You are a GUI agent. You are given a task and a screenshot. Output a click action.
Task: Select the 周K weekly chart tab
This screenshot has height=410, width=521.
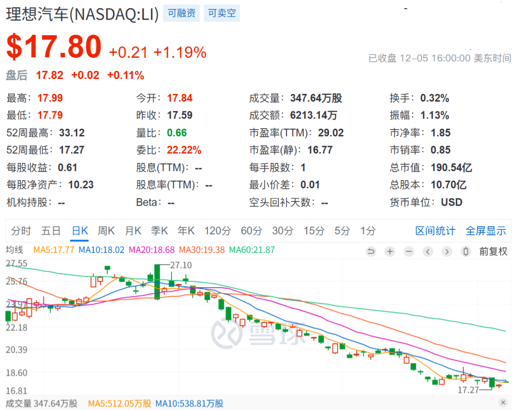106,231
